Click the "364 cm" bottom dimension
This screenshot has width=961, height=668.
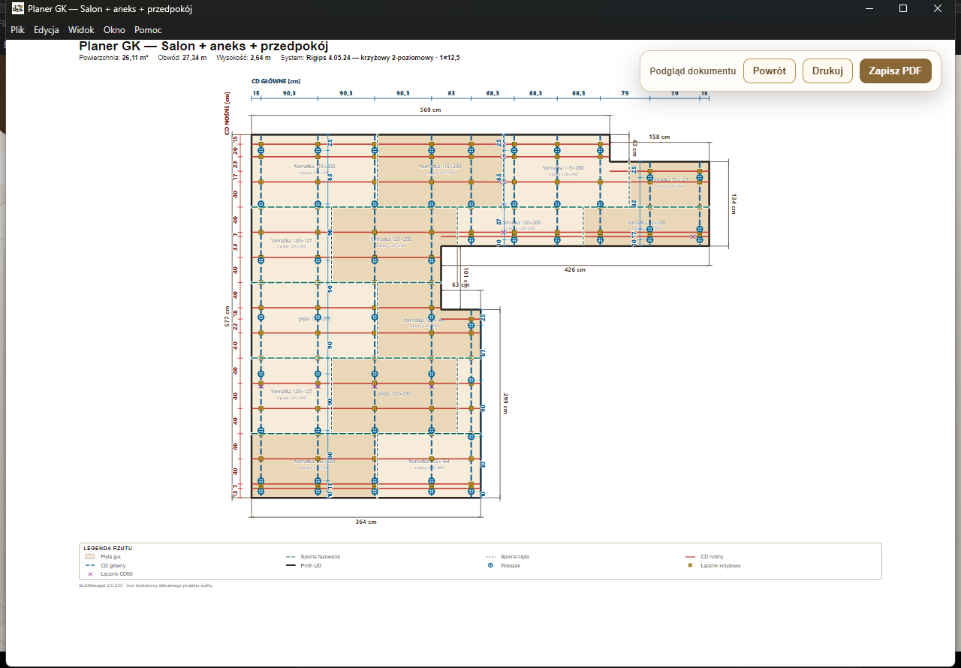[366, 521]
